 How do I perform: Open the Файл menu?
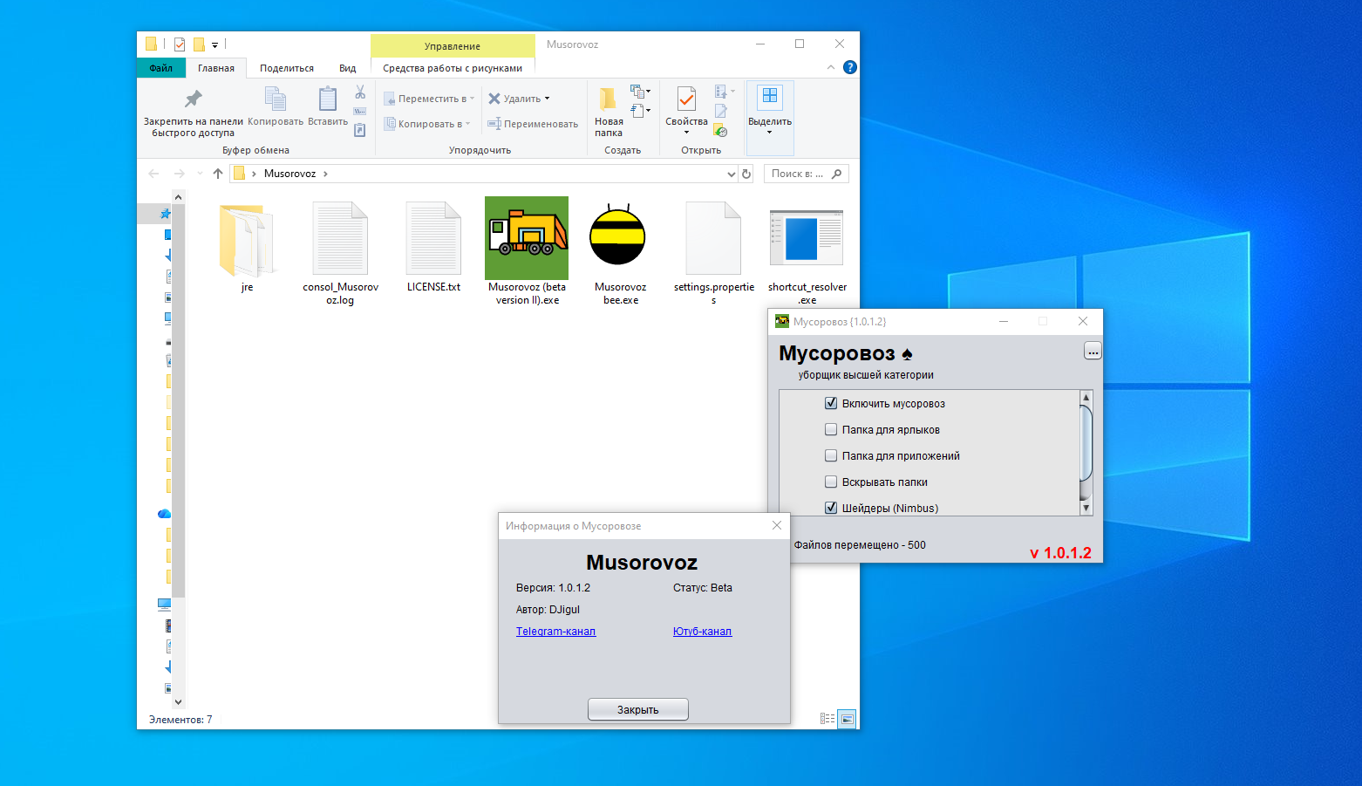(160, 67)
